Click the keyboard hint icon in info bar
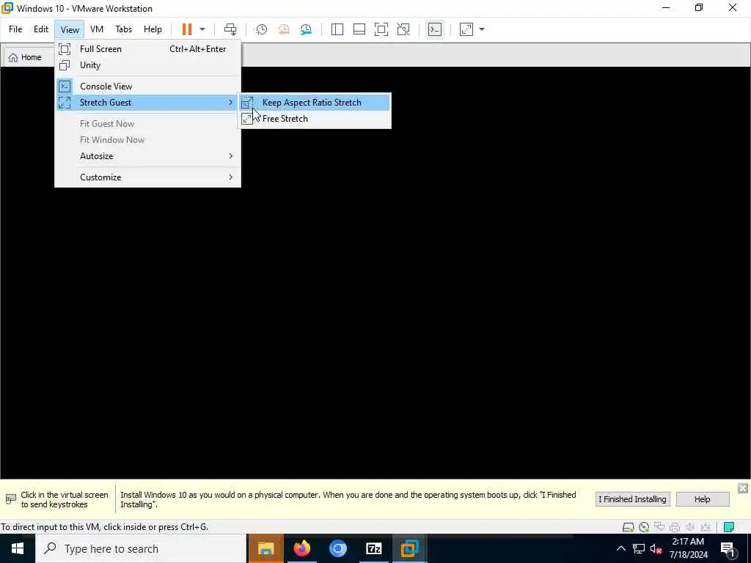Screen dimensions: 751x563 (10, 499)
